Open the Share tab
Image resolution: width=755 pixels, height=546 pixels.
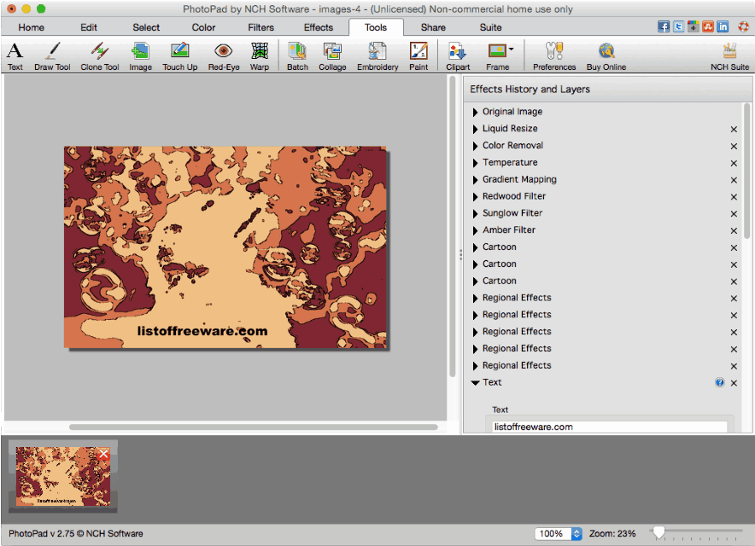[x=433, y=26]
